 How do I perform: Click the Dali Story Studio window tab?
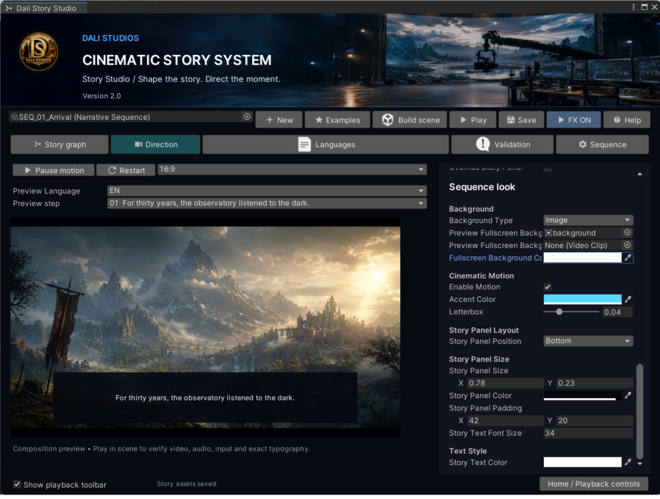[44, 8]
